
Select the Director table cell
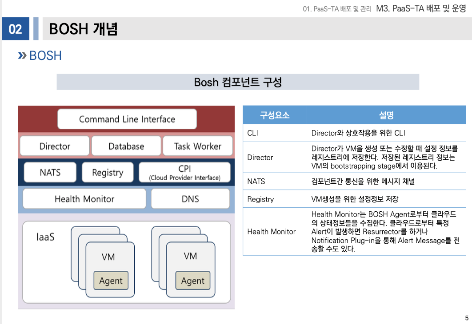275,157
